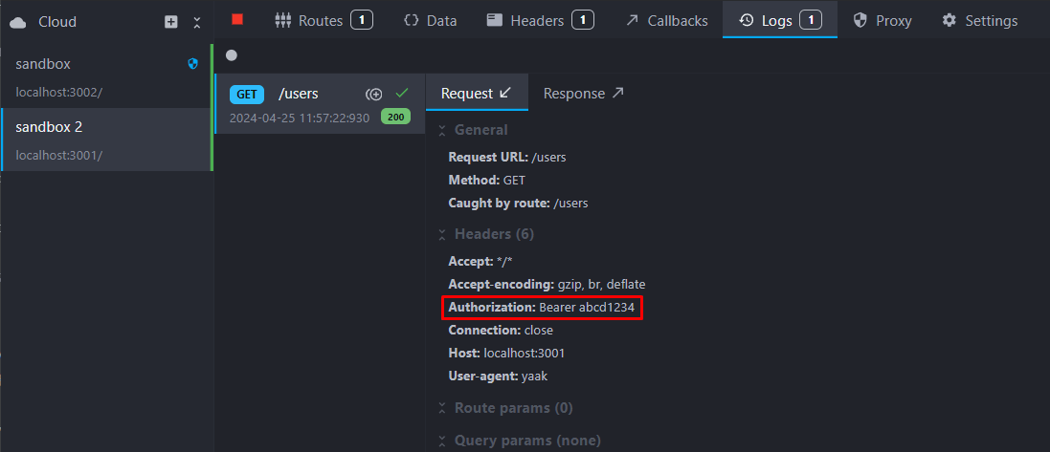
Task: Click the green checkmark on /users log
Action: point(402,93)
